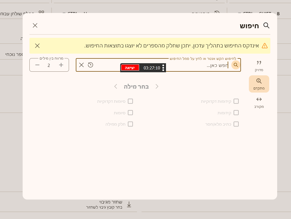Click the warning triangle in the yellow banner

(x=265, y=45)
